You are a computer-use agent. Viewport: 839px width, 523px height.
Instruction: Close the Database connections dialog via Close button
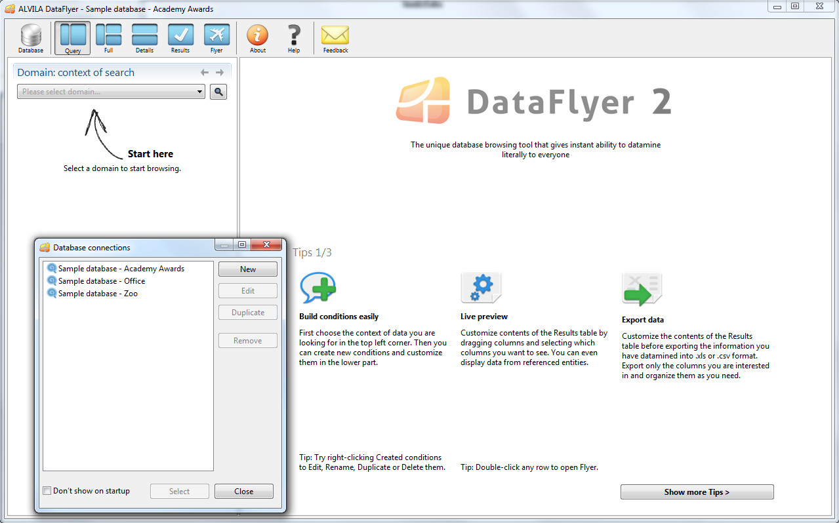click(244, 492)
